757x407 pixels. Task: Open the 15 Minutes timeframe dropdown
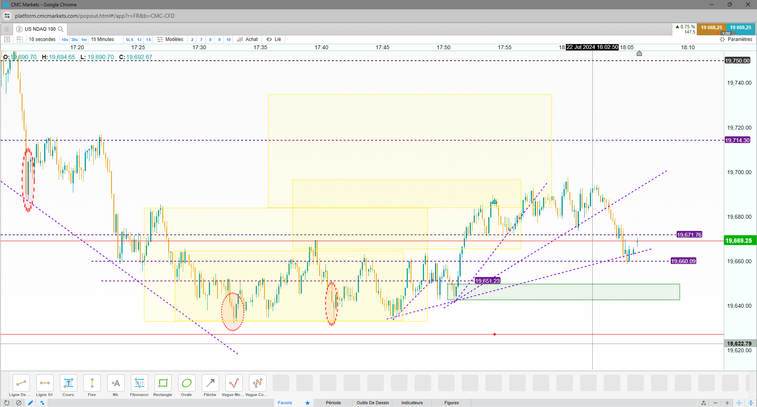point(102,39)
